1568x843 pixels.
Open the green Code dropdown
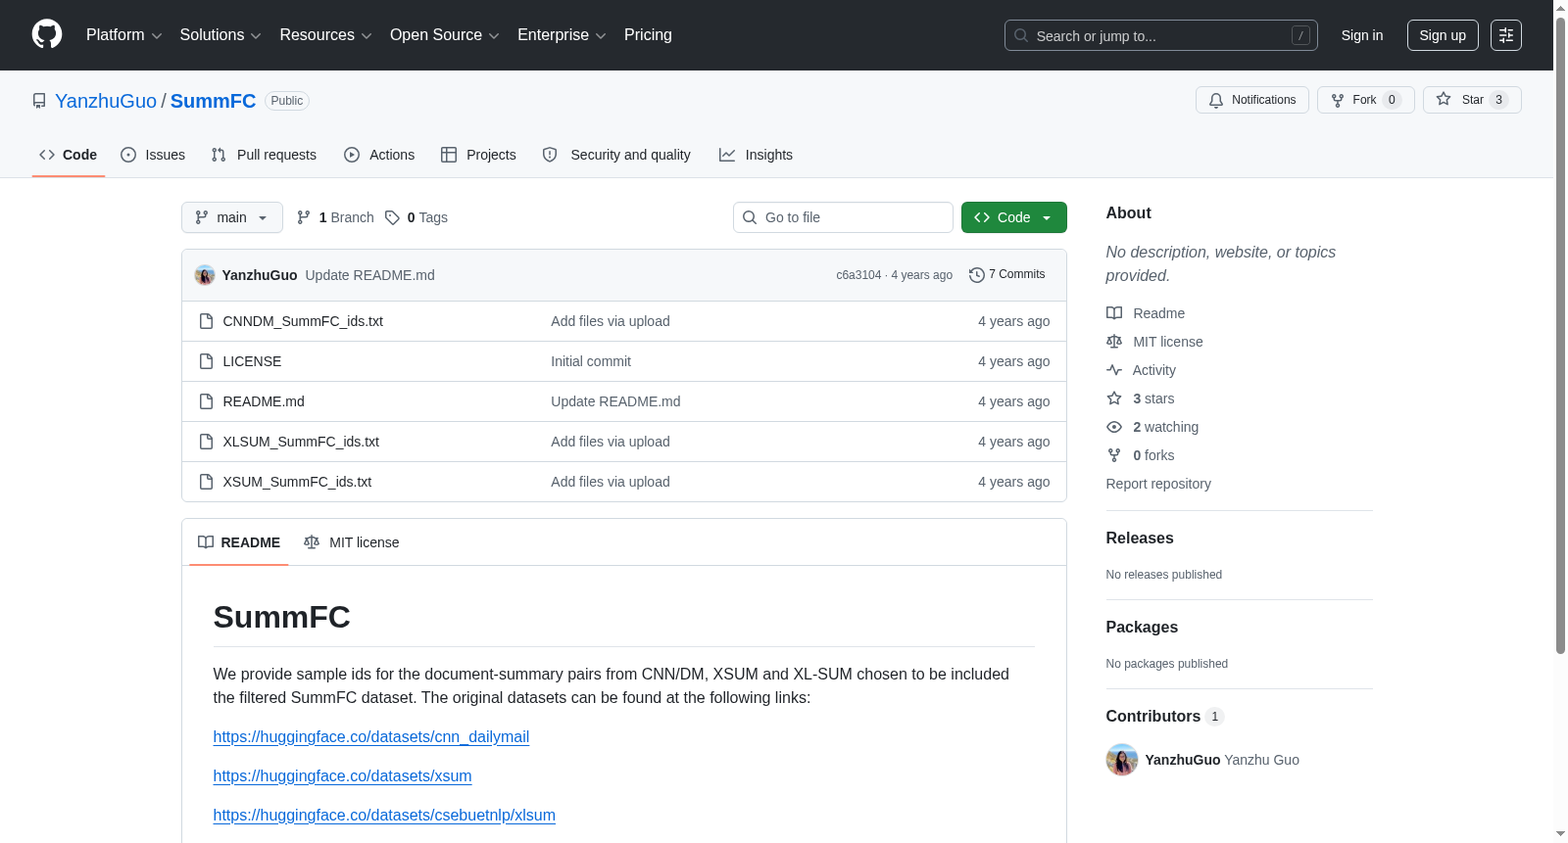pos(1014,217)
